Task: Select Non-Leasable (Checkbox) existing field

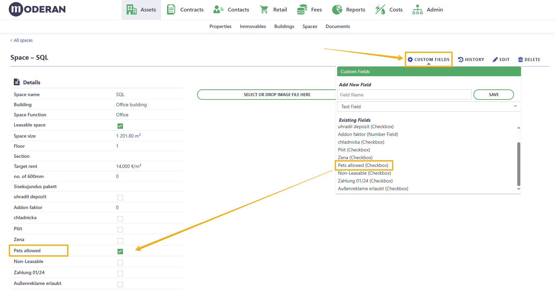Action: [364, 173]
